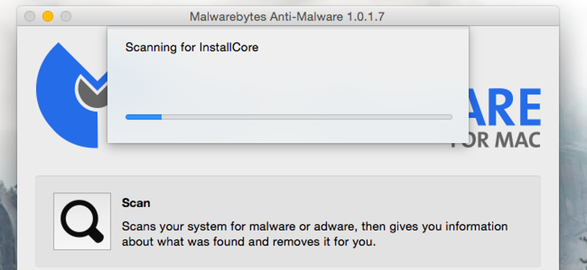Click the "Scanning for InstallCore" status text
Image resolution: width=587 pixels, height=270 pixels.
coord(192,47)
